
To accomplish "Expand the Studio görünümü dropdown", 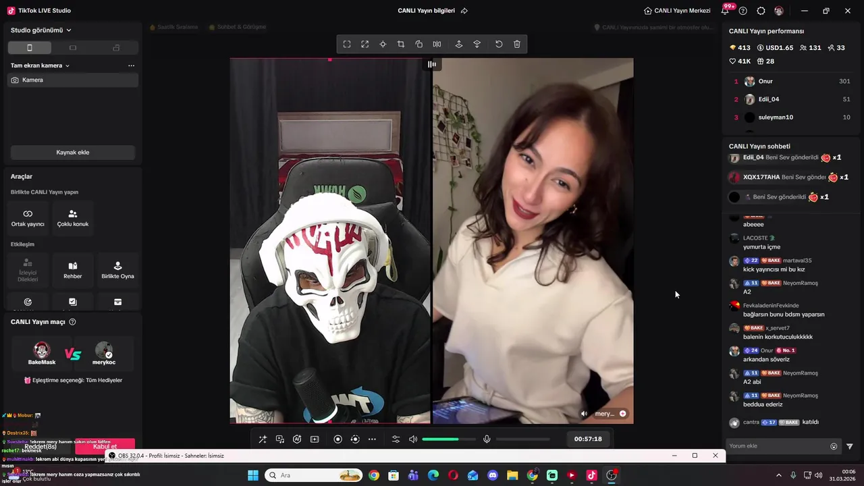I will click(41, 30).
